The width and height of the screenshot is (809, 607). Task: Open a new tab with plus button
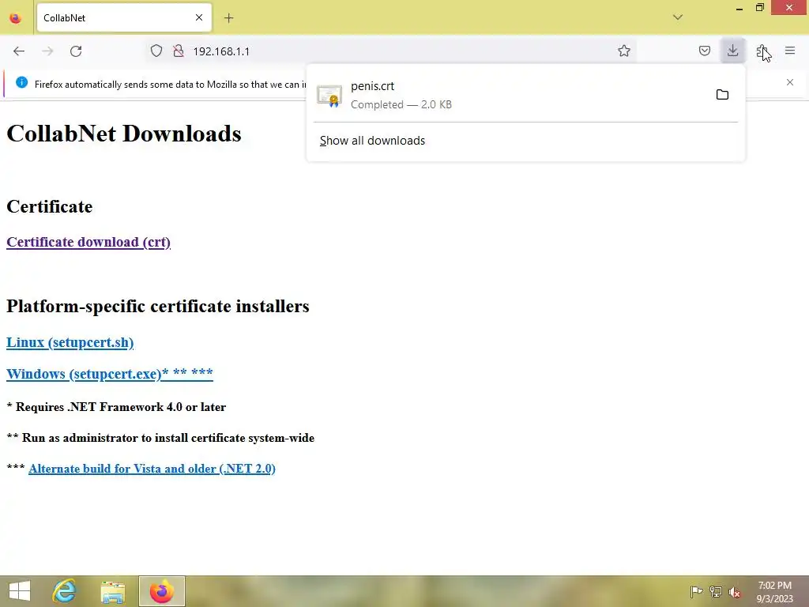pos(229,18)
